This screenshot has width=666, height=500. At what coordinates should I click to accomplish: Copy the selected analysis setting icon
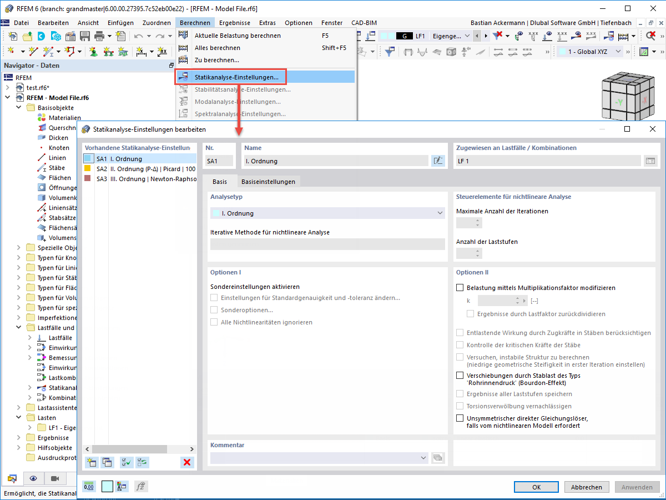pyautogui.click(x=106, y=462)
